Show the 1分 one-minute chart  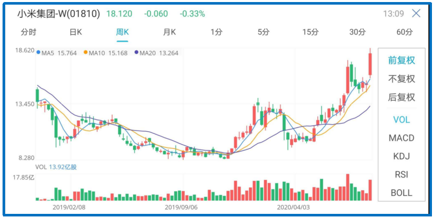point(216,32)
